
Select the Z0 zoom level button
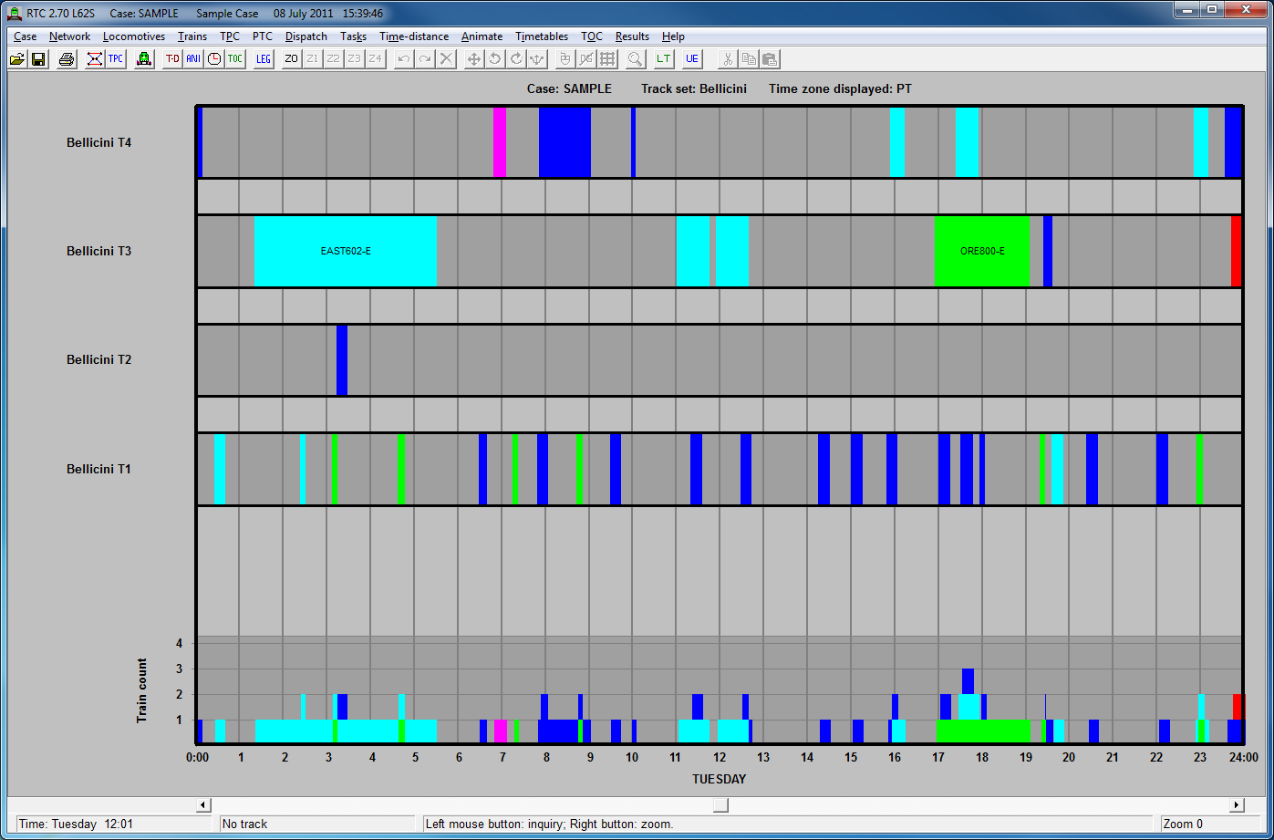pyautogui.click(x=292, y=59)
